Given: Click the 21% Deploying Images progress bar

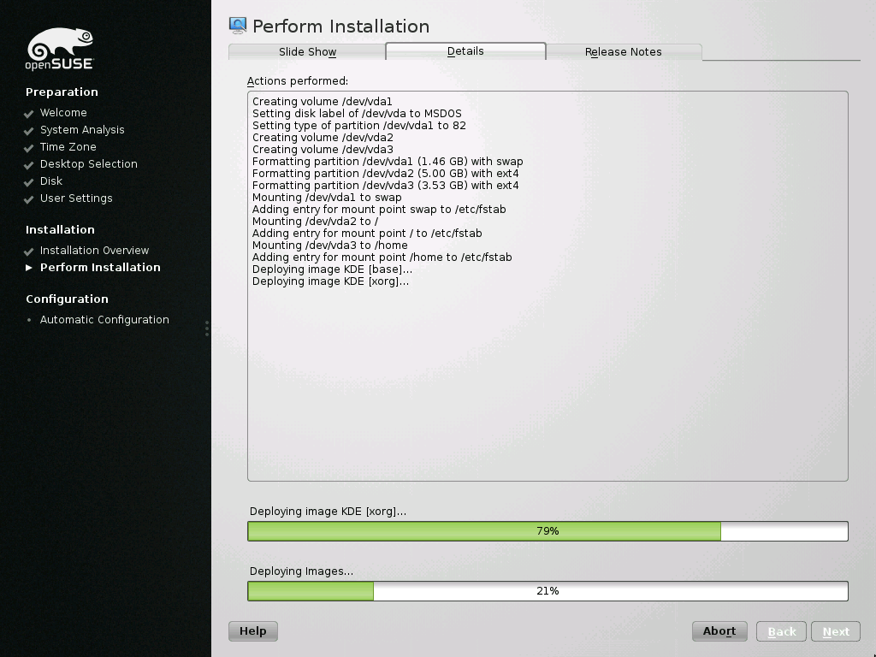Looking at the screenshot, I should click(547, 591).
